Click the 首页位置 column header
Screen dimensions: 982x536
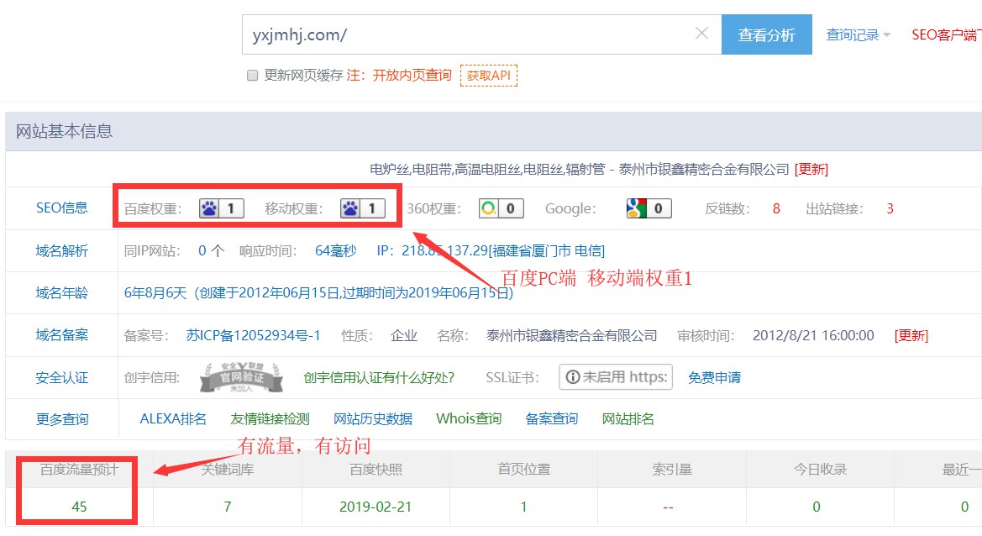523,470
